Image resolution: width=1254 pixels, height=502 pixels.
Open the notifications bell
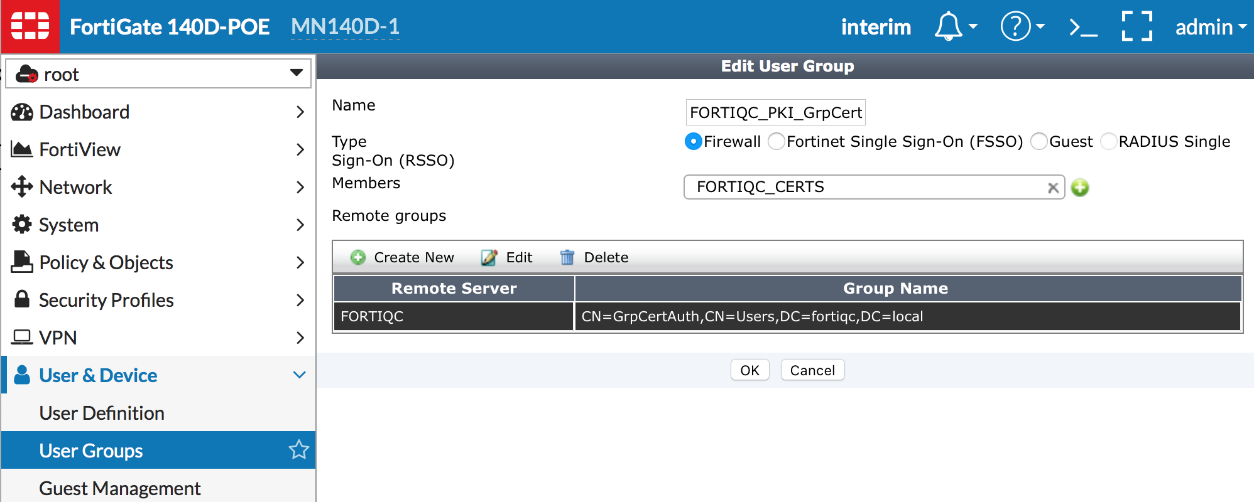pos(948,26)
